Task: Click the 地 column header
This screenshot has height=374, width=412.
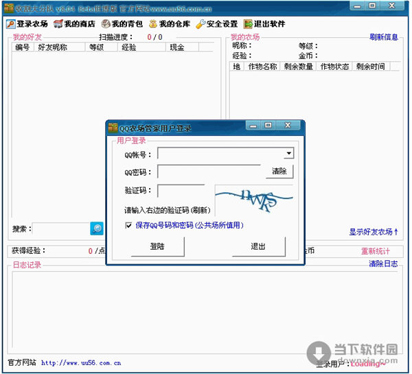Action: (237, 67)
